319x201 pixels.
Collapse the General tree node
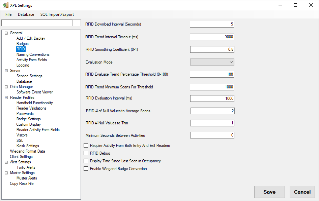[6, 33]
